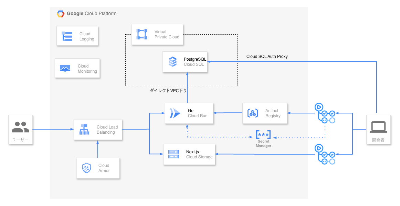400x206 pixels.
Task: Click the Artifact Registry brackets icon
Action: (x=253, y=113)
